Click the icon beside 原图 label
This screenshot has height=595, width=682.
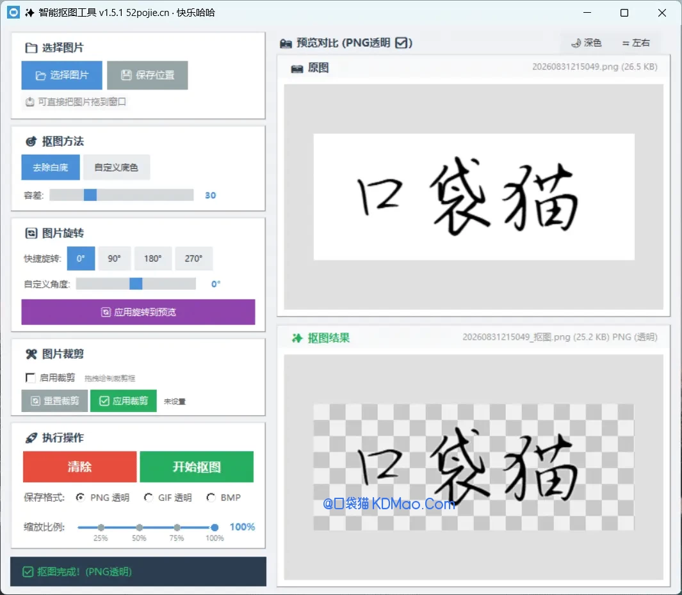(x=297, y=68)
